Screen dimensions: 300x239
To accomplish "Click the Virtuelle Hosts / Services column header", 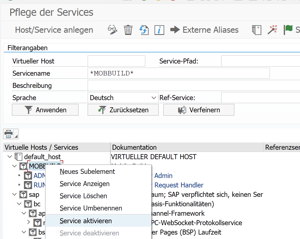I will [x=57, y=147].
